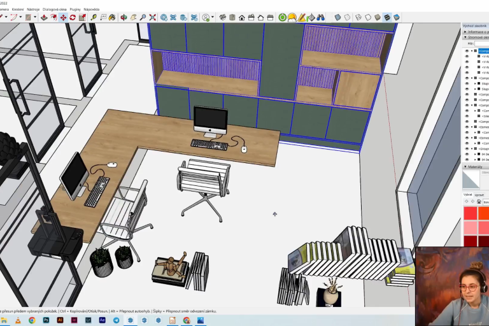Collapse the Materiály panel section
Viewport: 489px width, 326px height.
pos(465,167)
